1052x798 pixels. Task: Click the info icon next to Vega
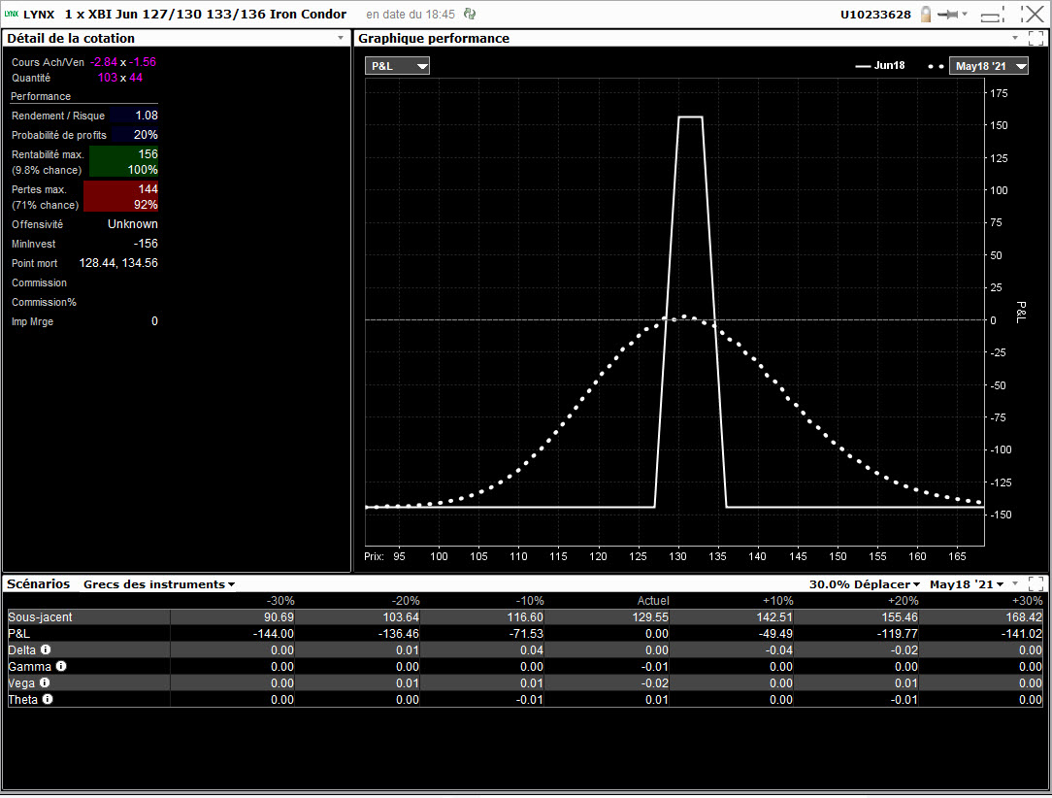(x=45, y=682)
